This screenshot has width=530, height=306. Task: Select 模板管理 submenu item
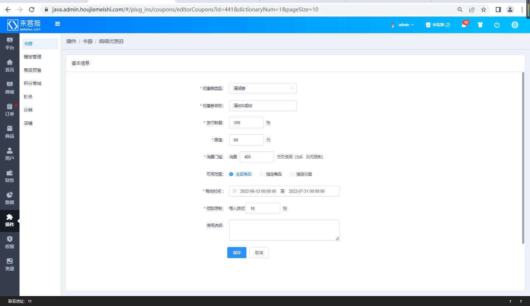[40, 57]
